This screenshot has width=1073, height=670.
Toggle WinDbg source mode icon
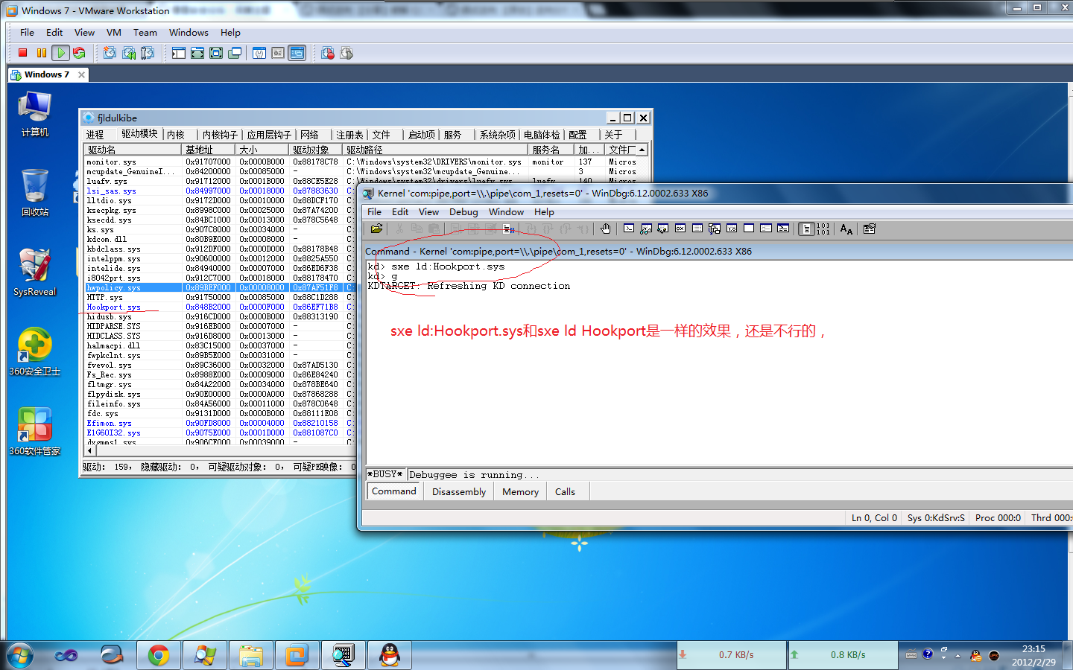[805, 229]
